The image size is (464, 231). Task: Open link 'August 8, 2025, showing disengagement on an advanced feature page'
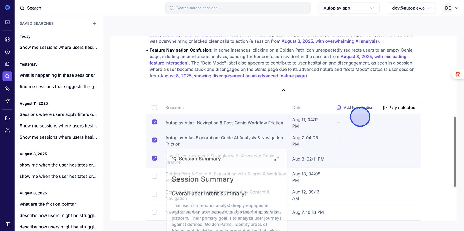[233, 76]
